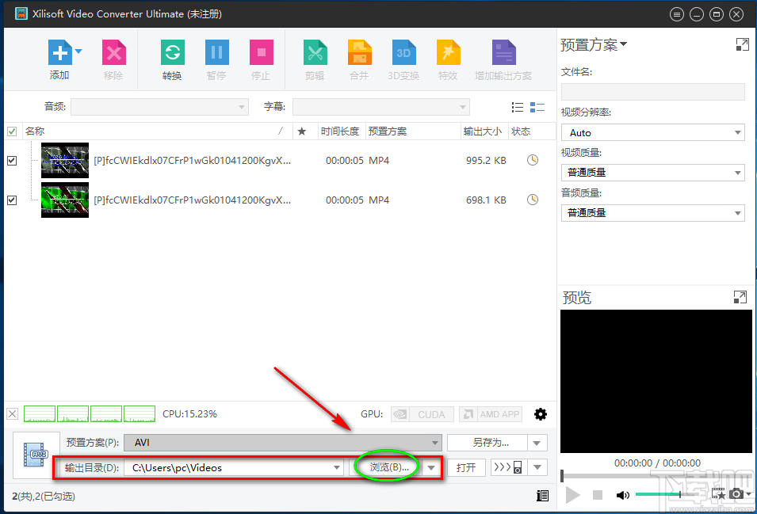Expand the browse button dropdown arrow
The height and width of the screenshot is (514, 757).
431,468
